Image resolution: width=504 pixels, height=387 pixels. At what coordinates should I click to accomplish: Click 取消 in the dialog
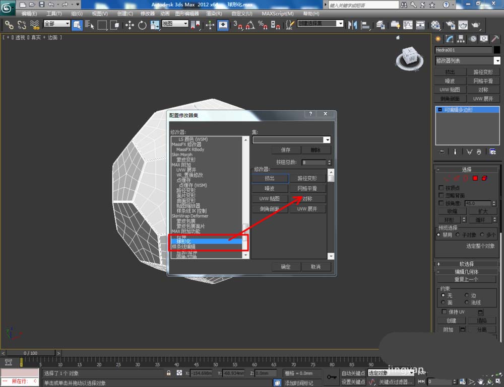pyautogui.click(x=316, y=267)
